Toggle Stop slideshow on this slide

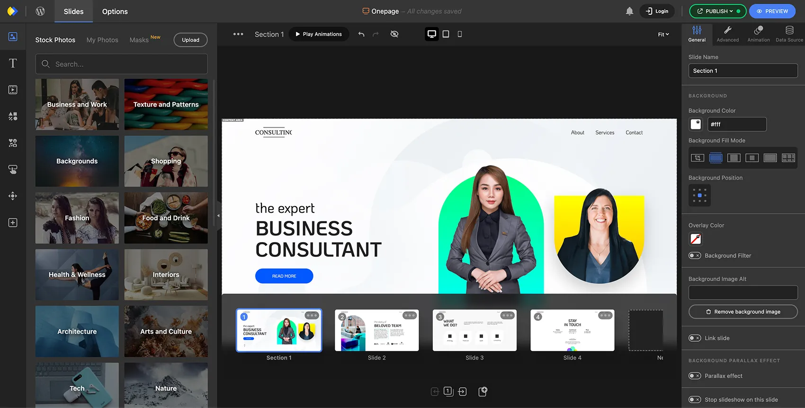click(695, 400)
